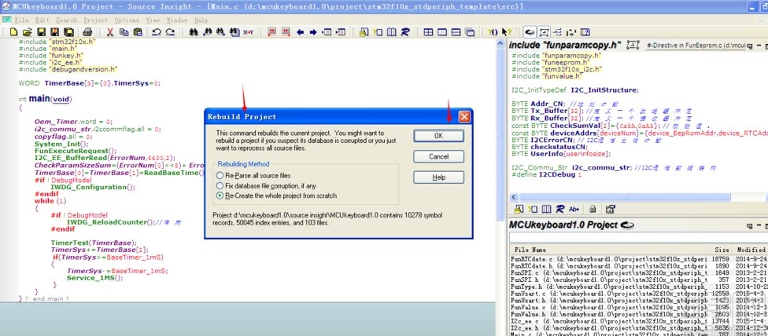The image size is (768, 336).
Task: Open the View menu
Action: pyautogui.click(x=153, y=20)
